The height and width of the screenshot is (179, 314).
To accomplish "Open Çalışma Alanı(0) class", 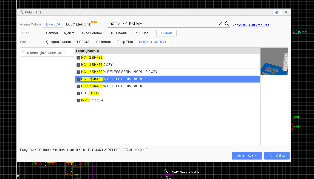I will (58, 42).
